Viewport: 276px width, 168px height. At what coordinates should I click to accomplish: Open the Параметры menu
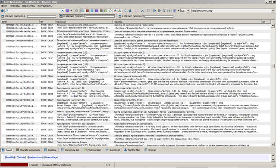click(x=28, y=6)
